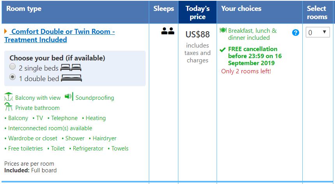Click the Your choices column header

coord(241,9)
